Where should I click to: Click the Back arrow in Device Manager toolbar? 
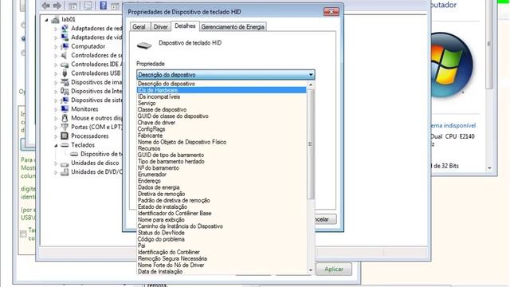click(x=46, y=6)
